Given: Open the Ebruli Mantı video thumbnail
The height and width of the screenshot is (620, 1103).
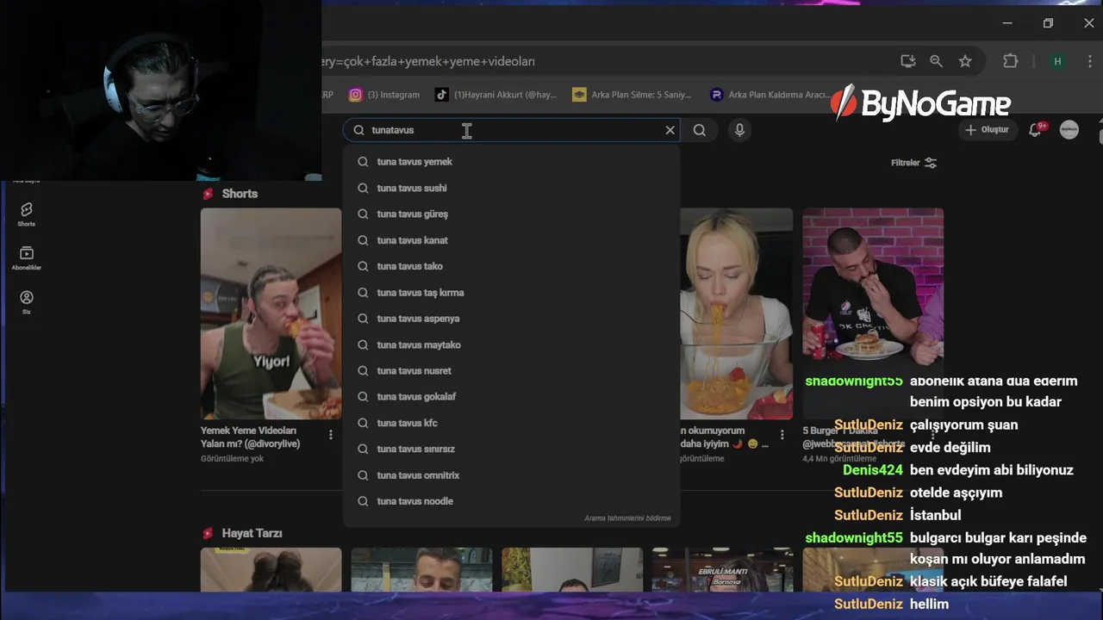Looking at the screenshot, I should click(722, 570).
